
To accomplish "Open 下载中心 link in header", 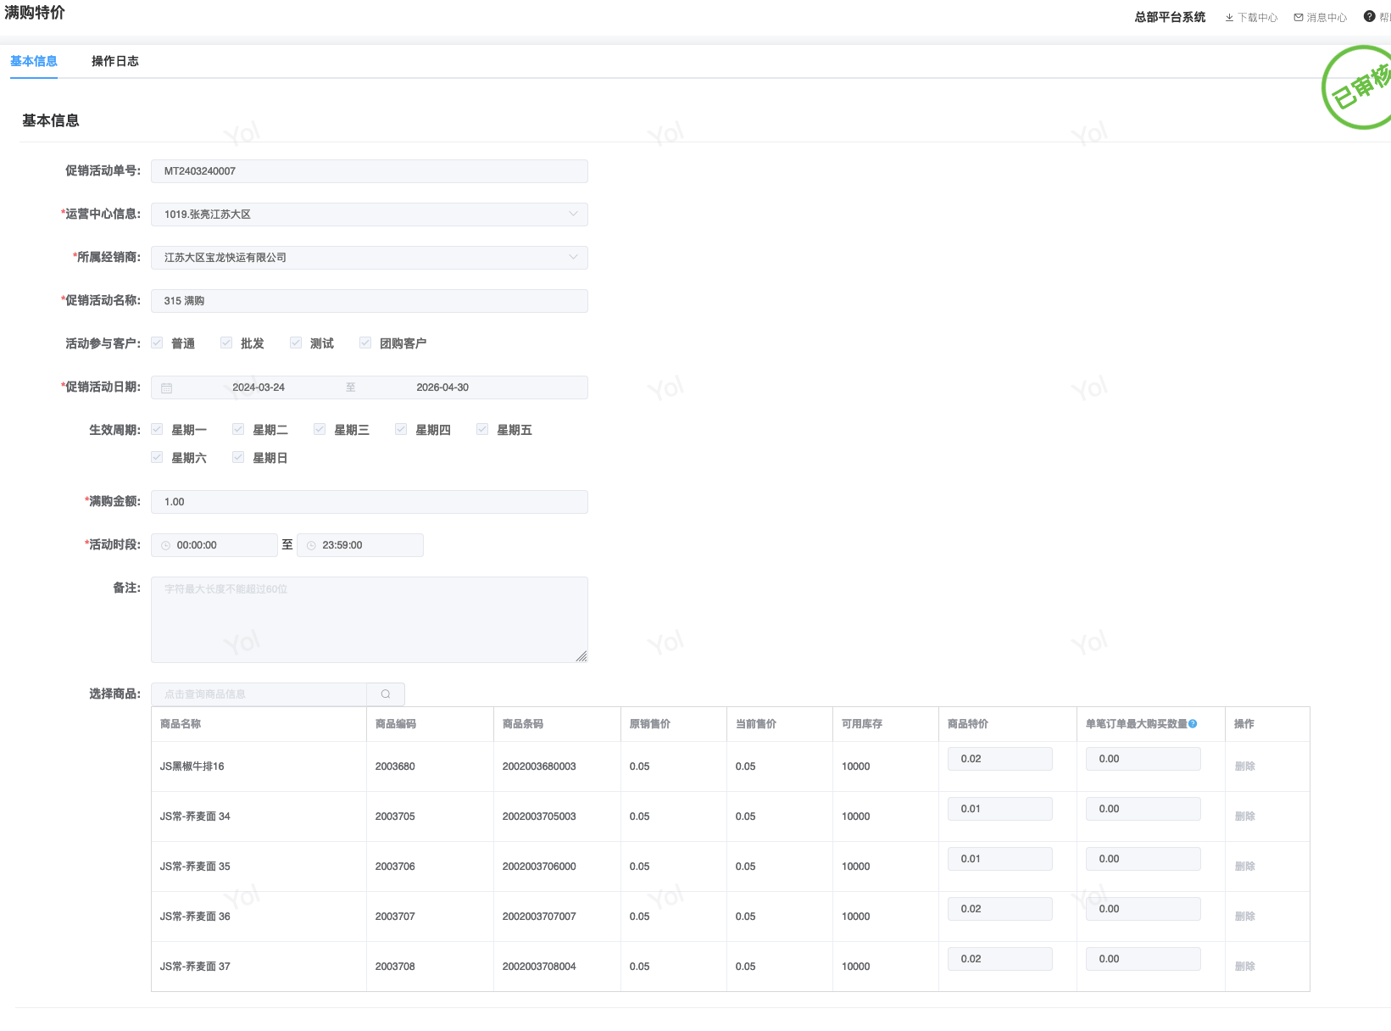I will [x=1251, y=18].
